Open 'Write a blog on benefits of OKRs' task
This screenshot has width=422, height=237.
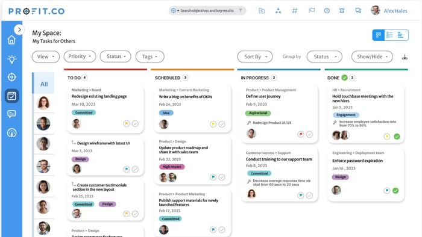point(186,97)
